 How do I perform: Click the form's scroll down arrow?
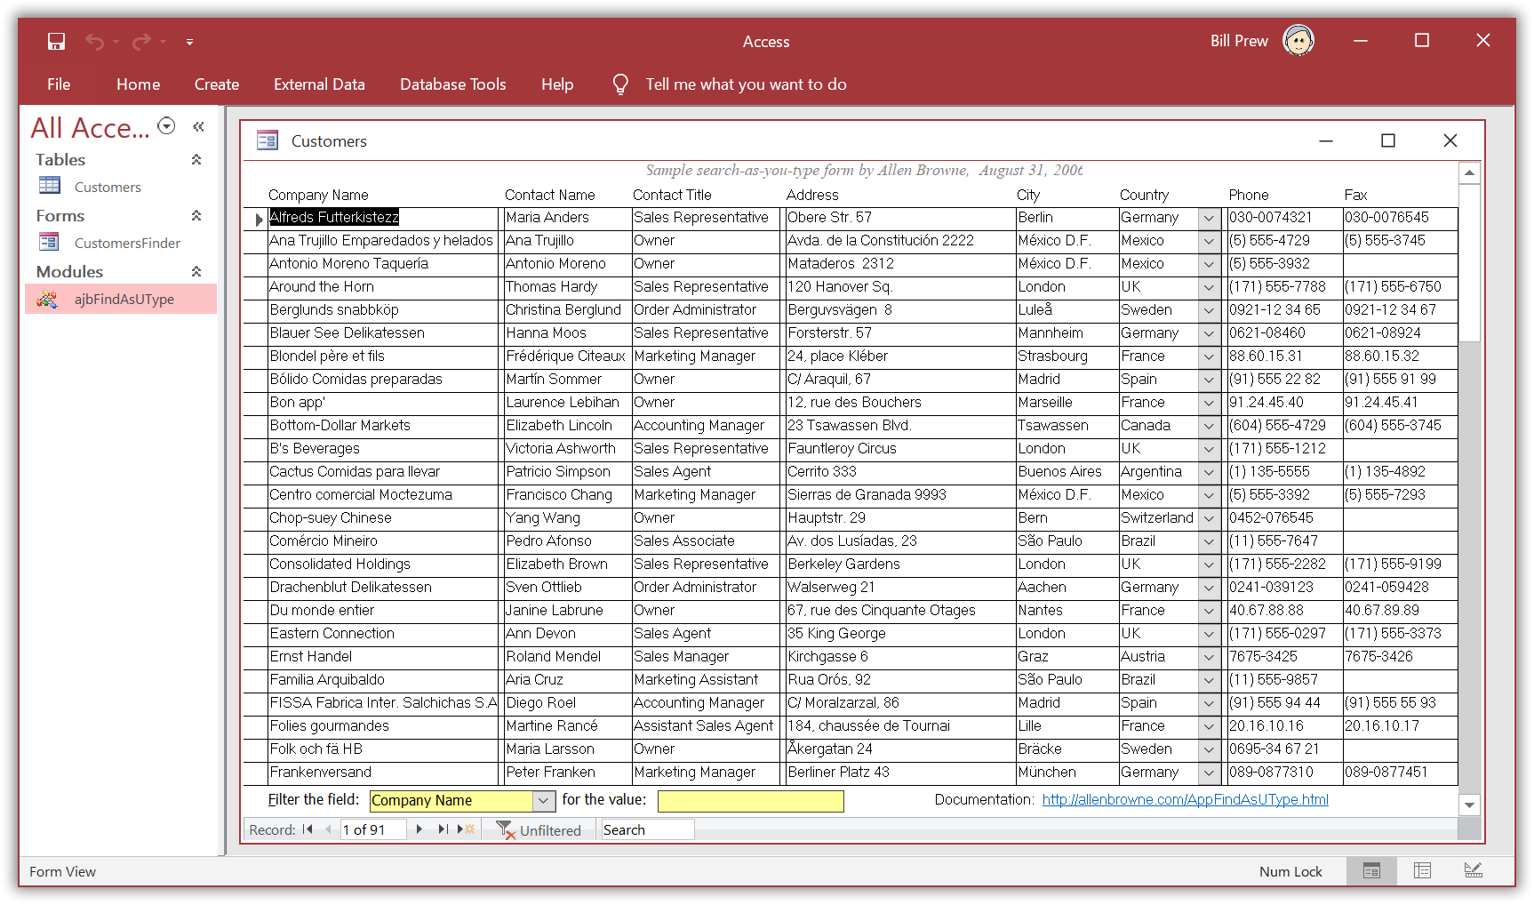click(1469, 805)
